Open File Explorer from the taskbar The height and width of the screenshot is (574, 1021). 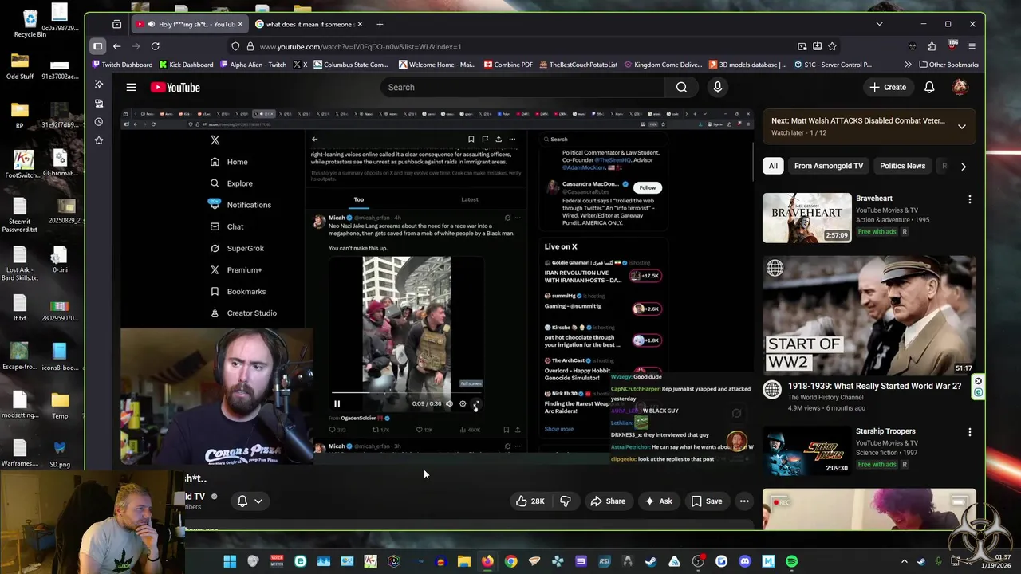click(x=463, y=562)
